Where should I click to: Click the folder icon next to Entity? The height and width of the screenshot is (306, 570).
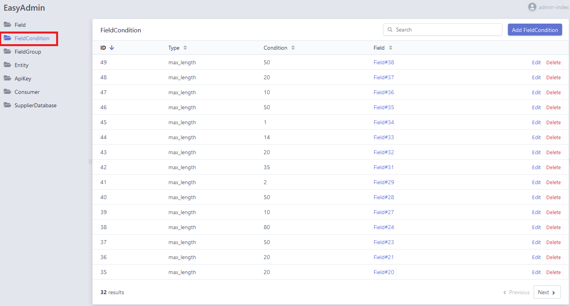click(x=7, y=65)
